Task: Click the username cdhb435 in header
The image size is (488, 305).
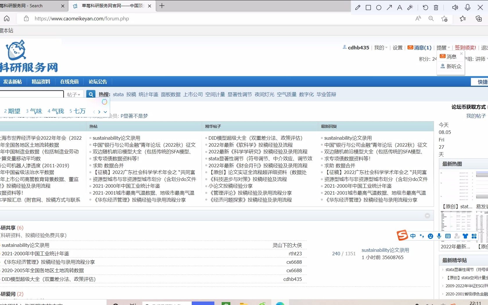Action: (x=358, y=48)
